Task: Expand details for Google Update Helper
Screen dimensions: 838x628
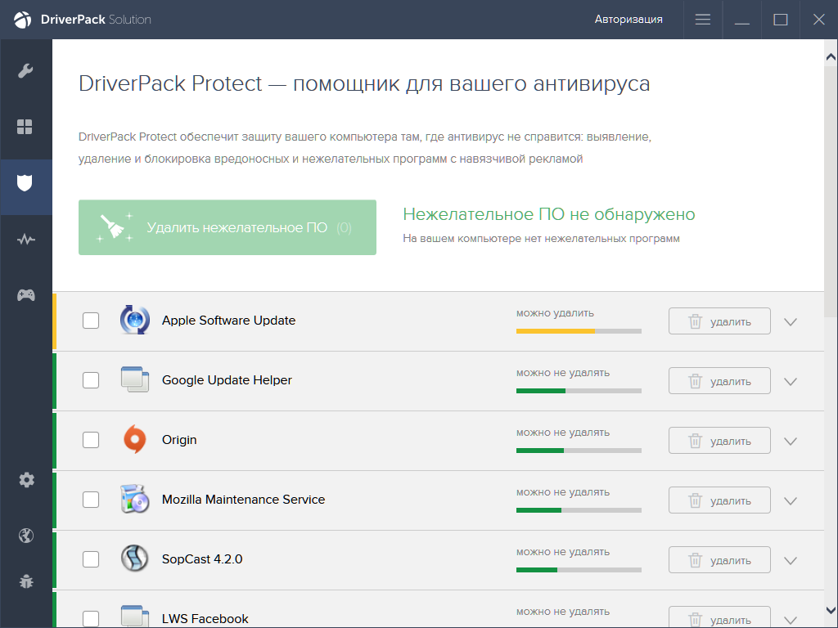Action: coord(791,382)
